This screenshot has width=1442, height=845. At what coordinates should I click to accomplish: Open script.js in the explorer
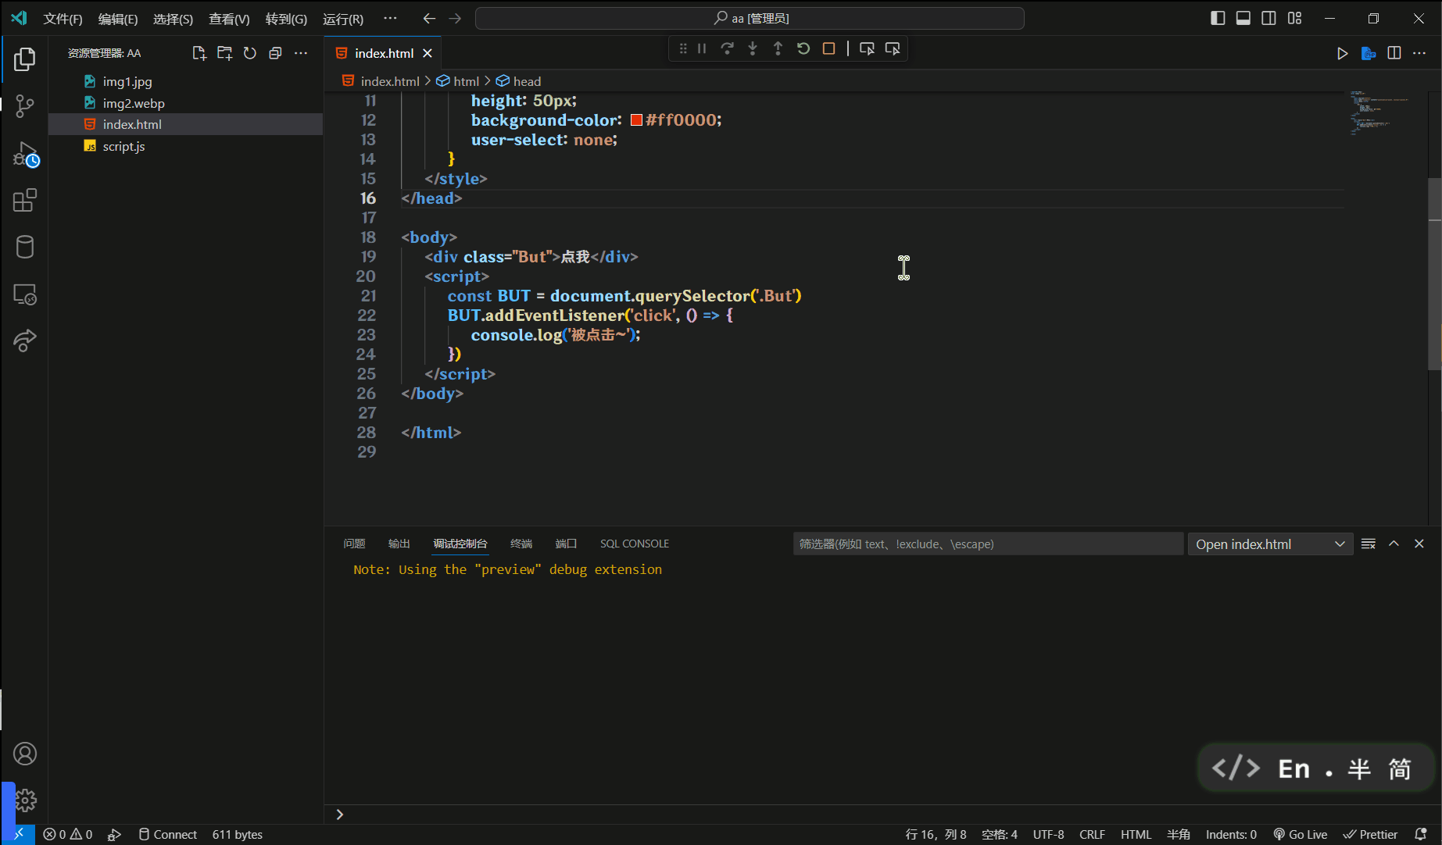(x=186, y=146)
